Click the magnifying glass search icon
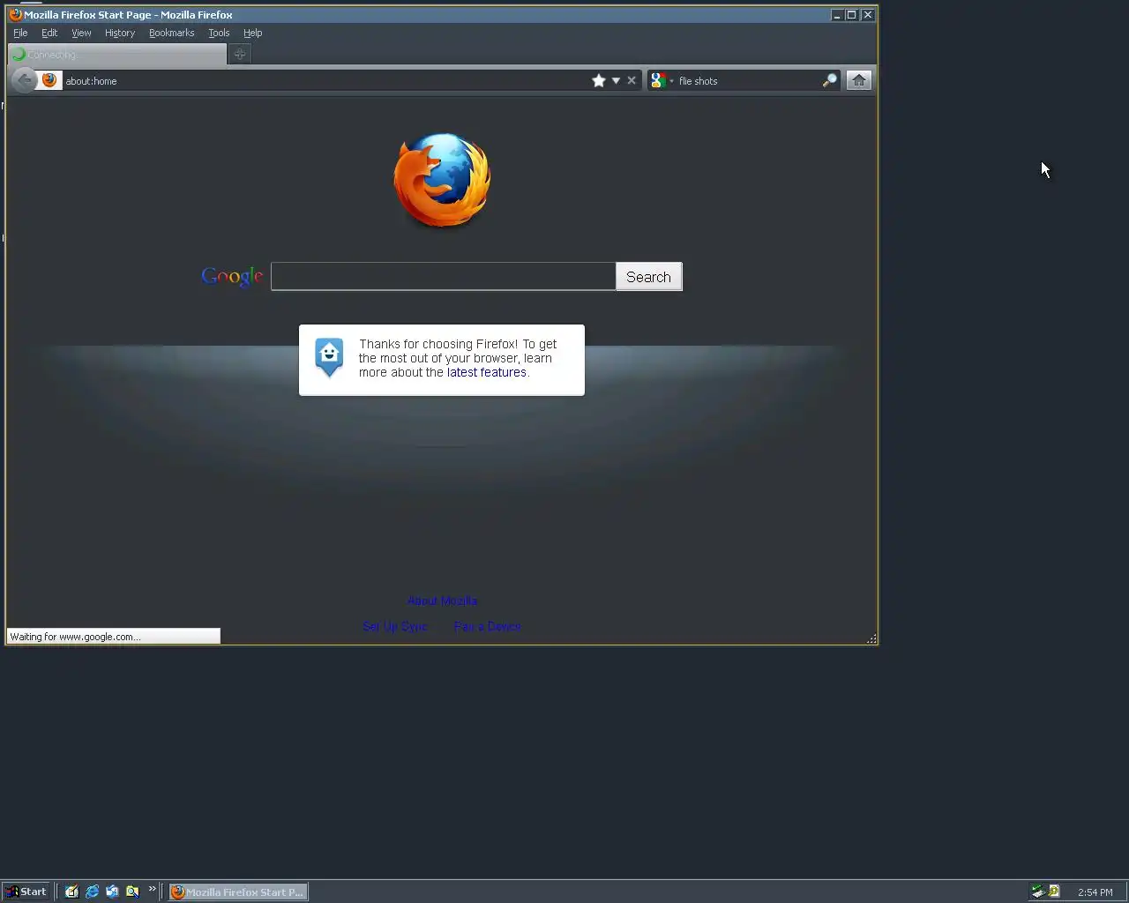The height and width of the screenshot is (903, 1129). pyautogui.click(x=829, y=80)
